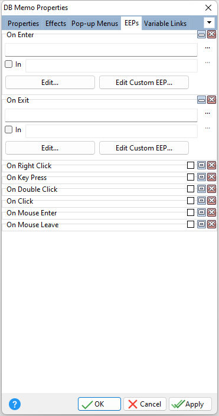
Task: Browse with On Exit ellipsis button
Action: (208, 114)
